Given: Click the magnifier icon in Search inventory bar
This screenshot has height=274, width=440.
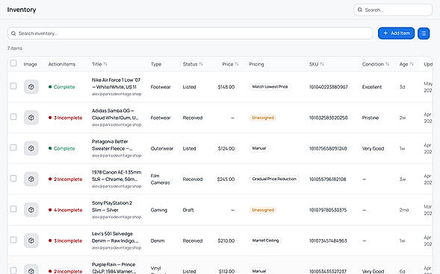Looking at the screenshot, I should [13, 34].
